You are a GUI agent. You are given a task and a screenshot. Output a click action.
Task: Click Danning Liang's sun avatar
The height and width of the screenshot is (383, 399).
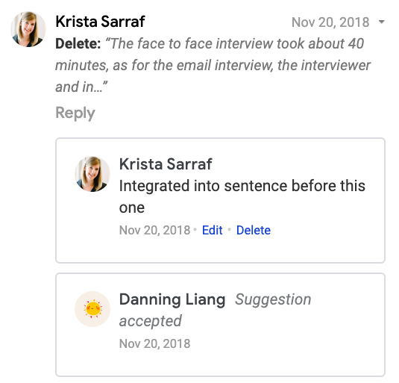pos(92,309)
